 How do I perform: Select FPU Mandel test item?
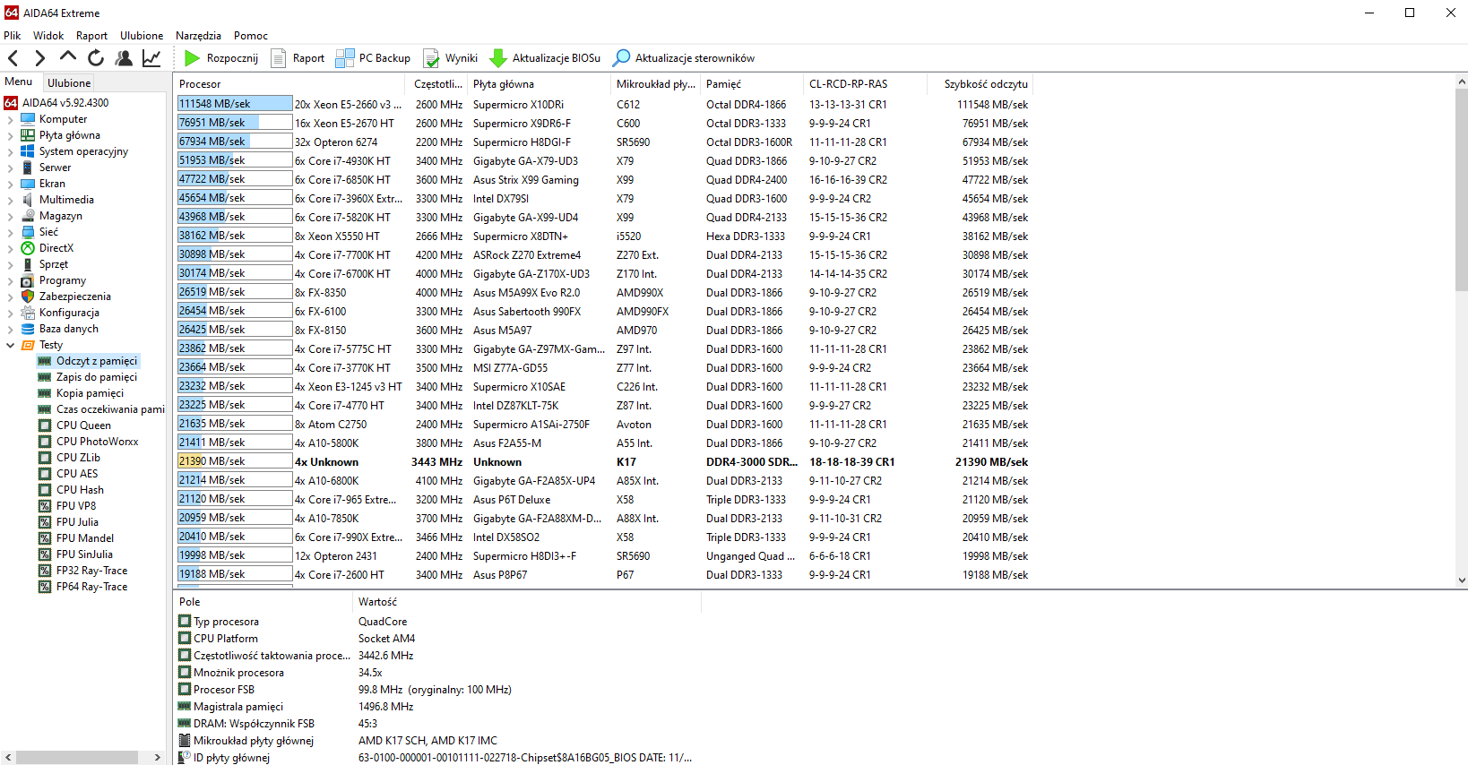84,538
